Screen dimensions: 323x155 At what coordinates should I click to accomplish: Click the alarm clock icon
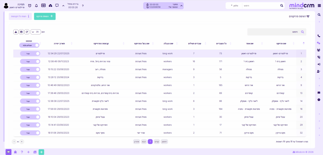click(x=30, y=6)
